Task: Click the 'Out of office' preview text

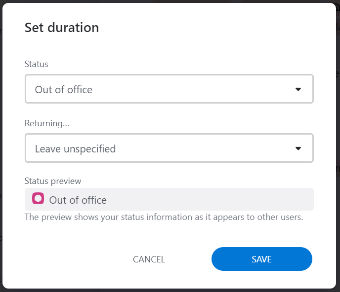Action: [78, 200]
